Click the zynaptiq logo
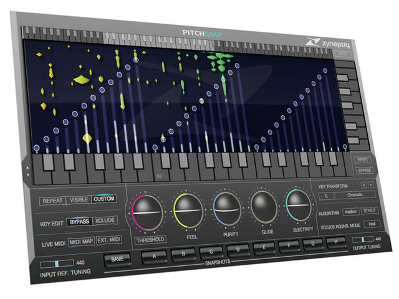 tap(328, 43)
